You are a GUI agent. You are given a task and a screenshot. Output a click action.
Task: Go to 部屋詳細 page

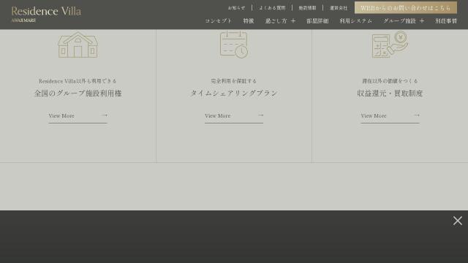317,21
